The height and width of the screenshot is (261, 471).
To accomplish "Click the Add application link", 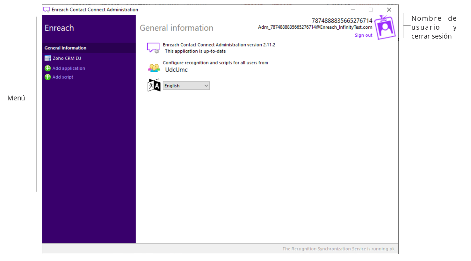I will point(69,68).
